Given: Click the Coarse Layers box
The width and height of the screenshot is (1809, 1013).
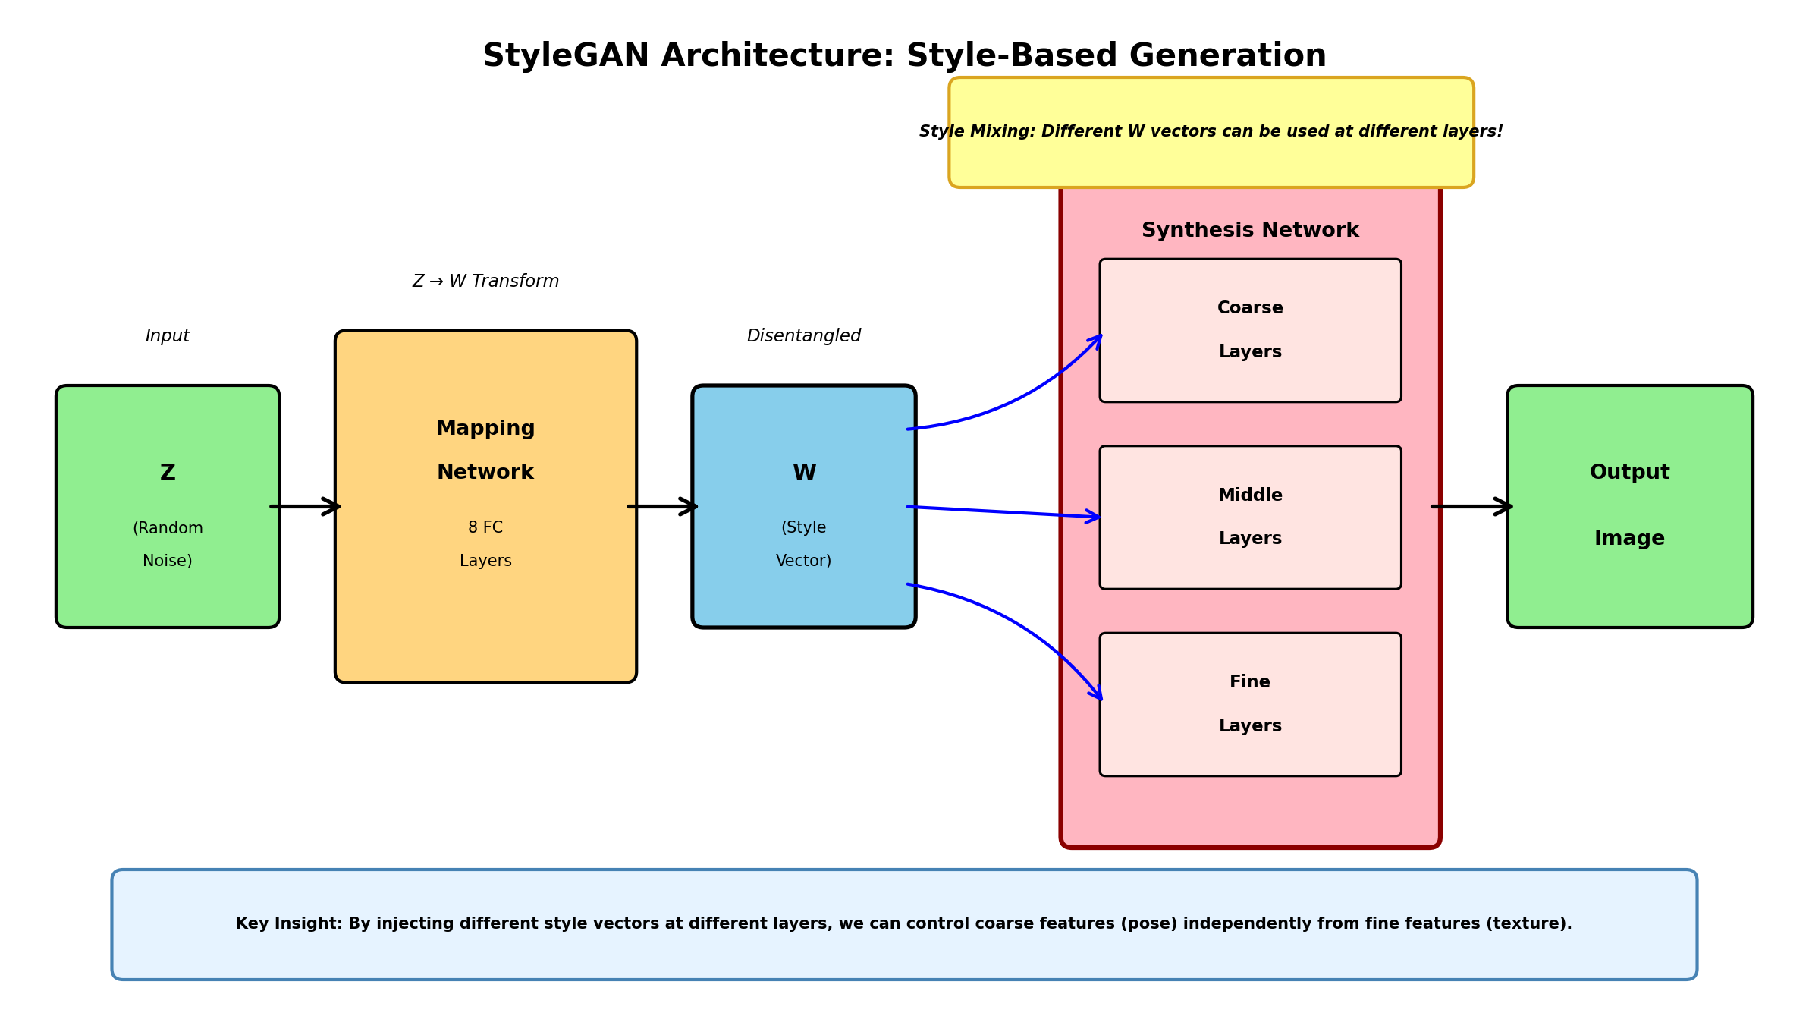Looking at the screenshot, I should pyautogui.click(x=1250, y=330).
